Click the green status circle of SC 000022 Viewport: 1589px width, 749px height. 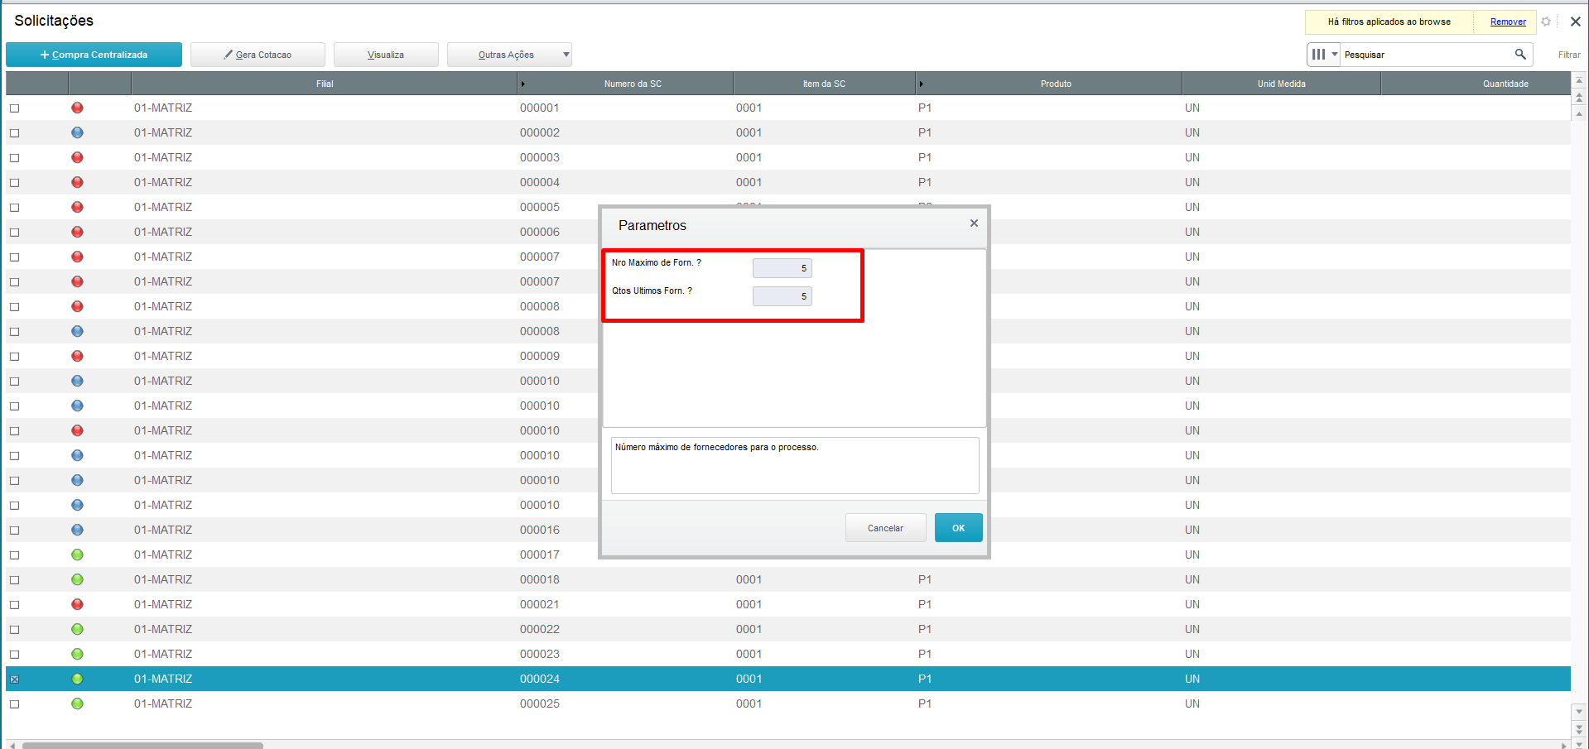pos(77,629)
